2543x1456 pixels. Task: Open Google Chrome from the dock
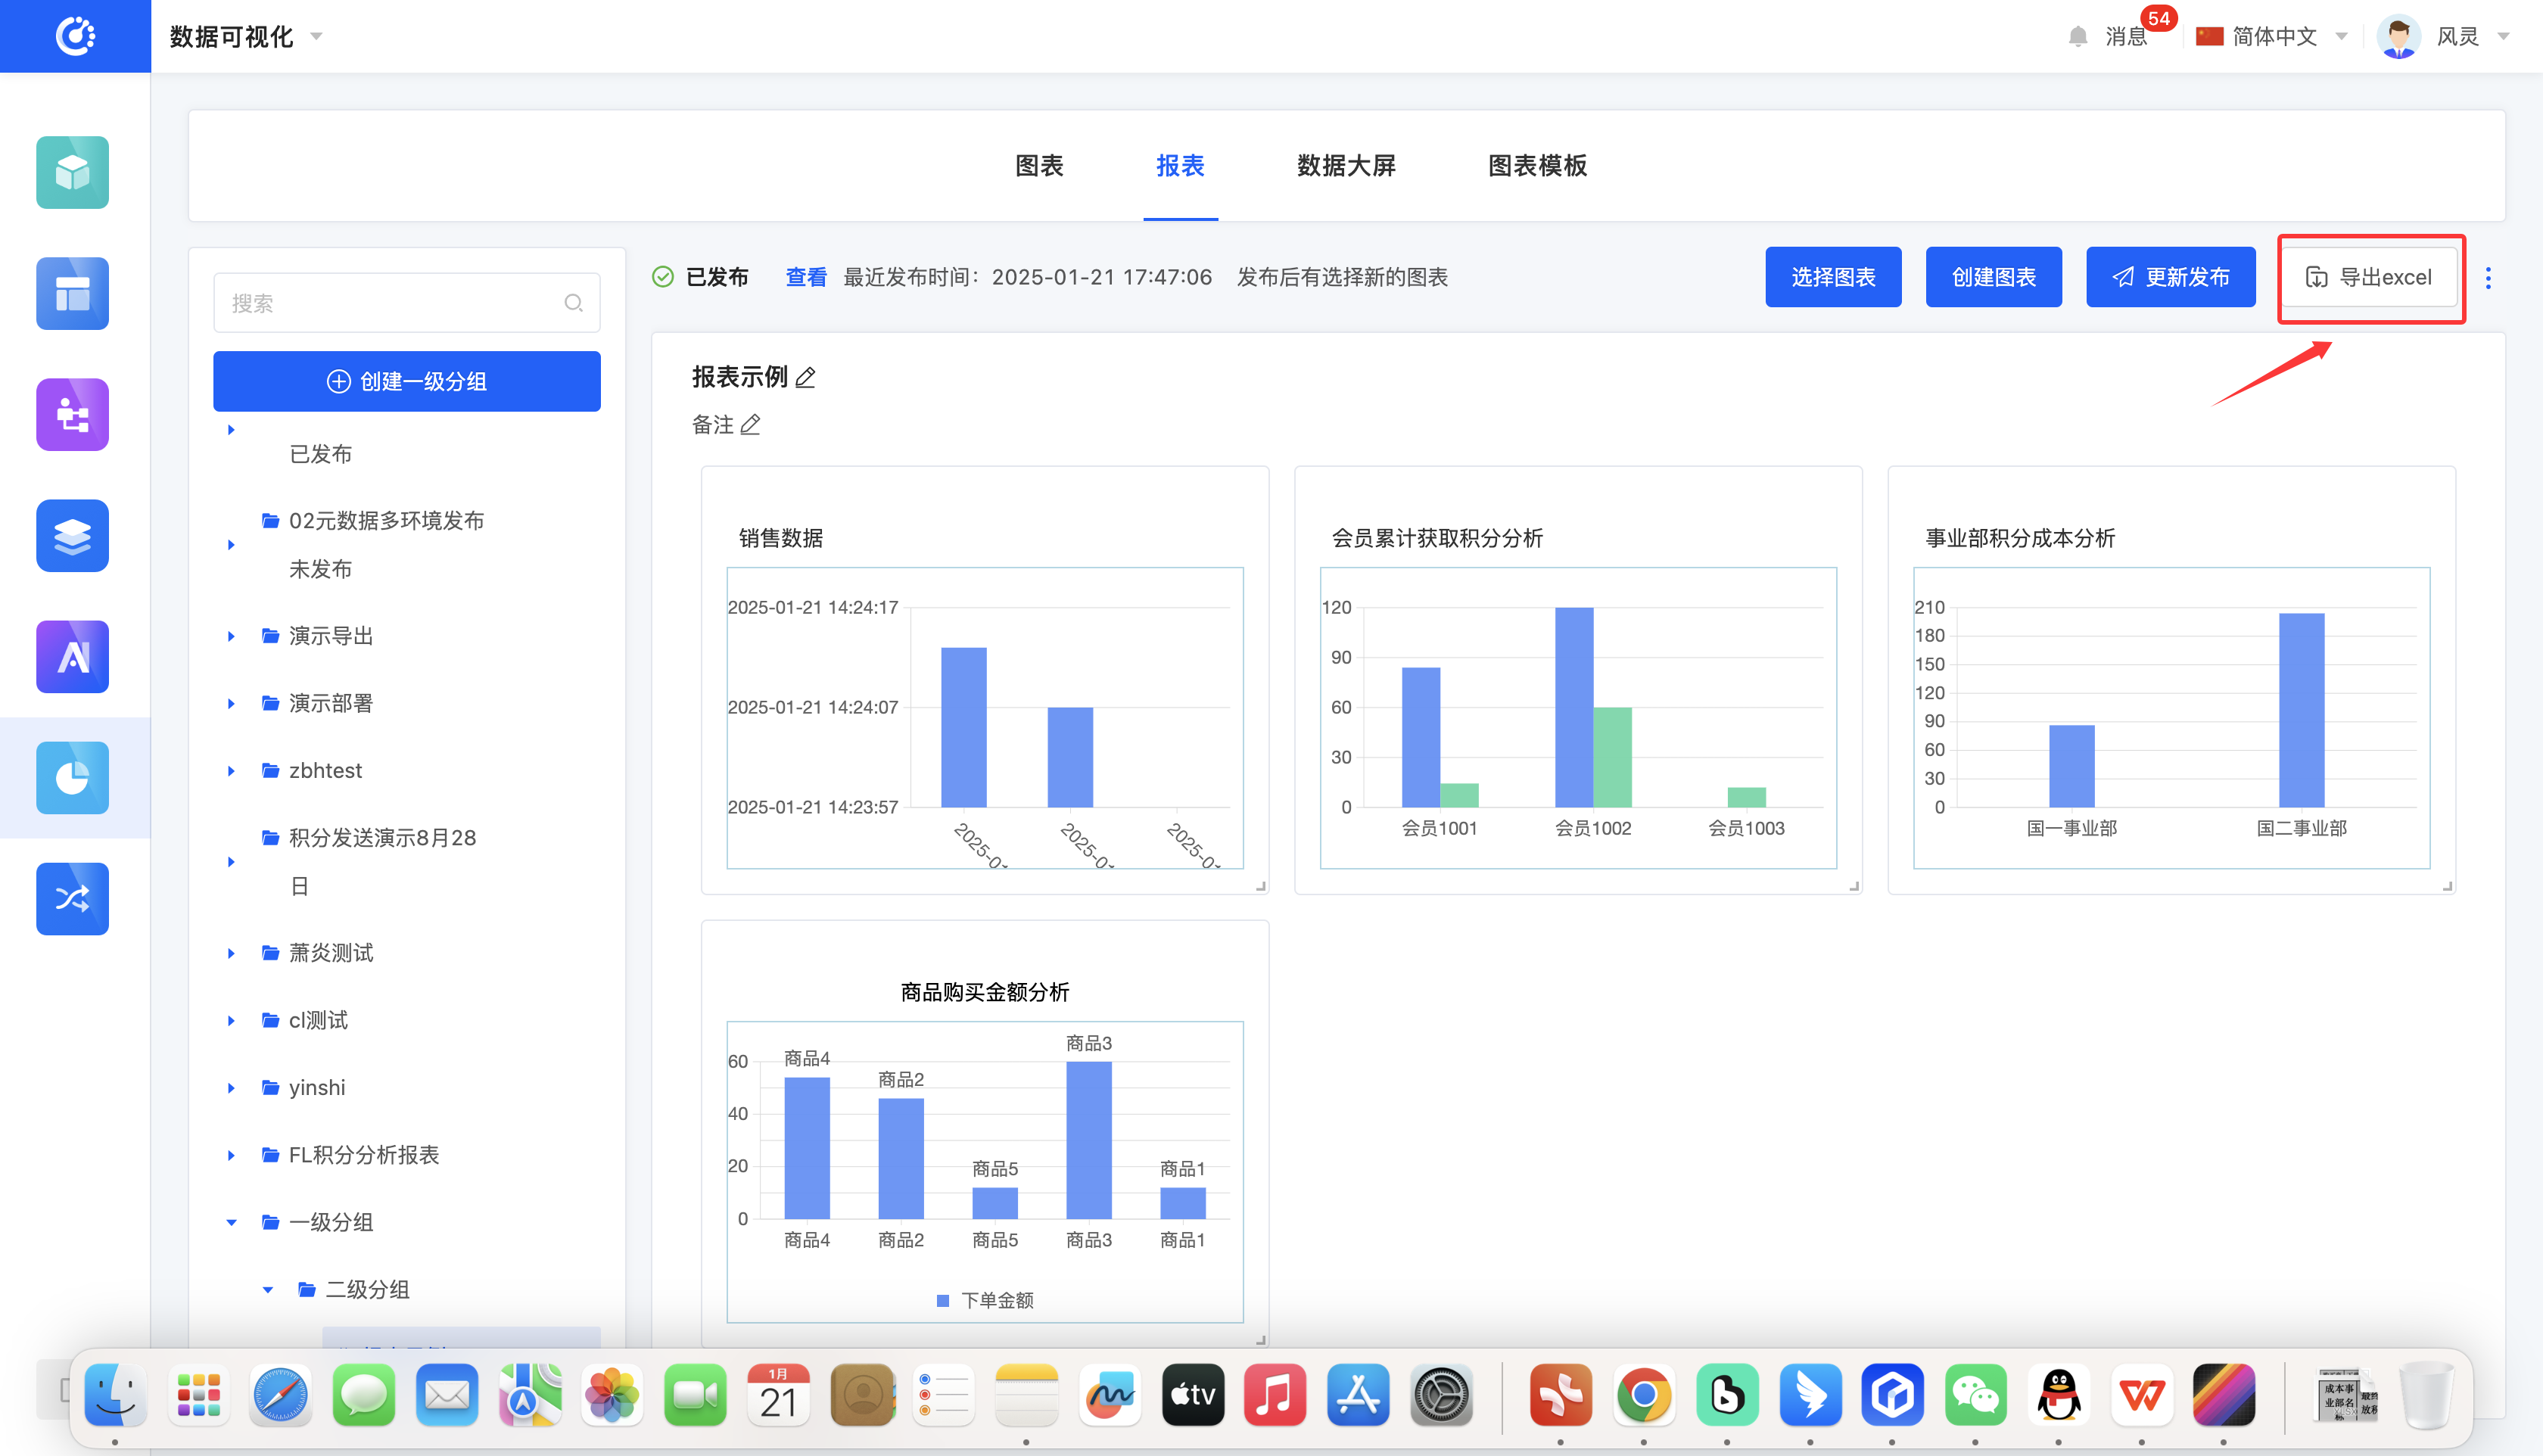[x=1643, y=1395]
